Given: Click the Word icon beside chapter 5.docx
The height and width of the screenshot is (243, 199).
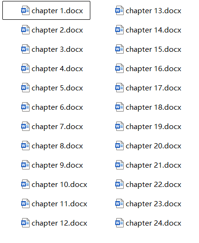Looking at the screenshot, I should (x=25, y=88).
